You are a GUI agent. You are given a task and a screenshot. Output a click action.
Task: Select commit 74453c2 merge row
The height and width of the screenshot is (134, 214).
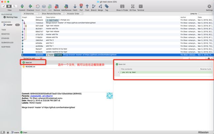118,23
